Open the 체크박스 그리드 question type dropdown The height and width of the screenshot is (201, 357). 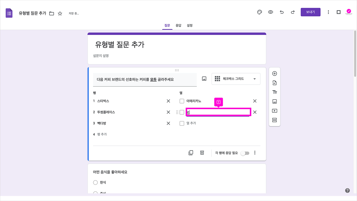click(x=236, y=79)
